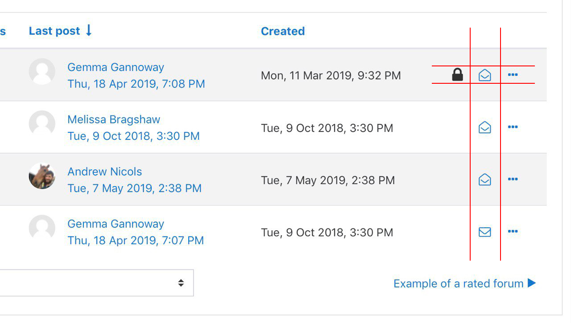The width and height of the screenshot is (571, 323).
Task: Sort by the Last post column header
Action: (54, 31)
